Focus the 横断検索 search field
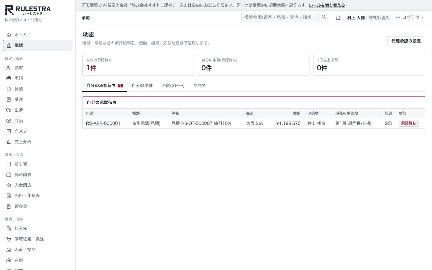Screen dimensions: 432x270 280,18
